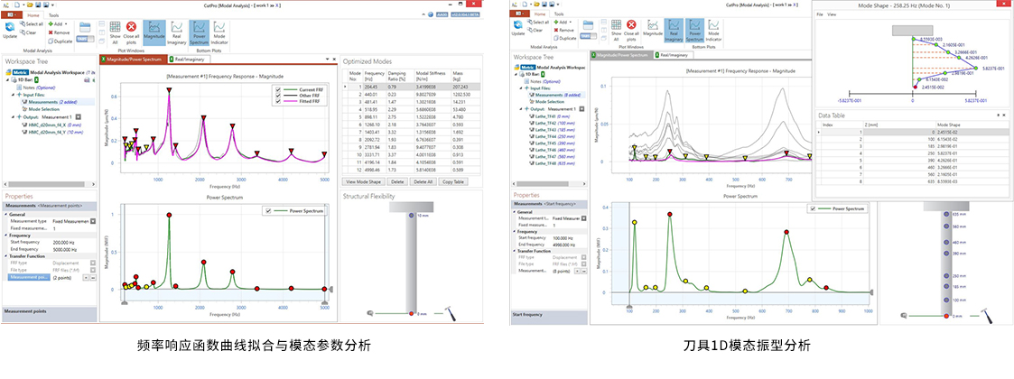Collapse the General section in left Properties panel
Image resolution: width=1014 pixels, height=379 pixels.
[x=7, y=213]
